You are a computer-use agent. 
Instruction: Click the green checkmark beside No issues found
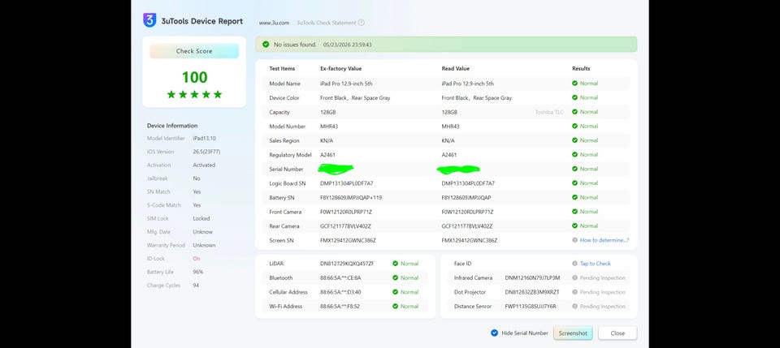pyautogui.click(x=266, y=45)
